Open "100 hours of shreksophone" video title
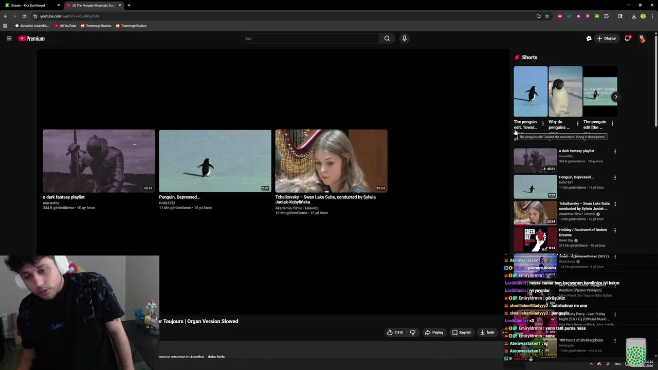Viewport: 658px width, 370px height. tap(581, 340)
